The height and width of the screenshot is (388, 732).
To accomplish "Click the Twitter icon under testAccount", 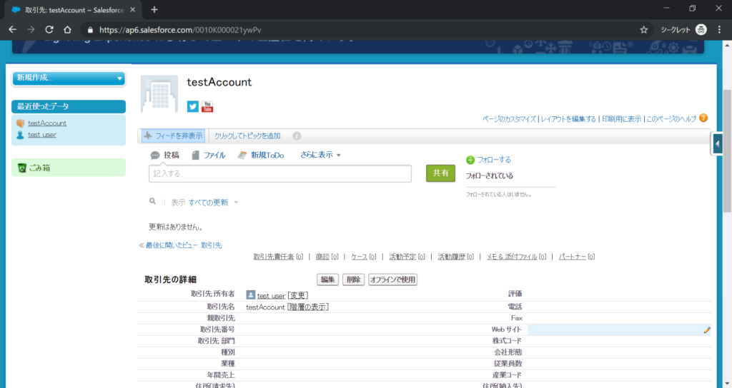I will (192, 106).
